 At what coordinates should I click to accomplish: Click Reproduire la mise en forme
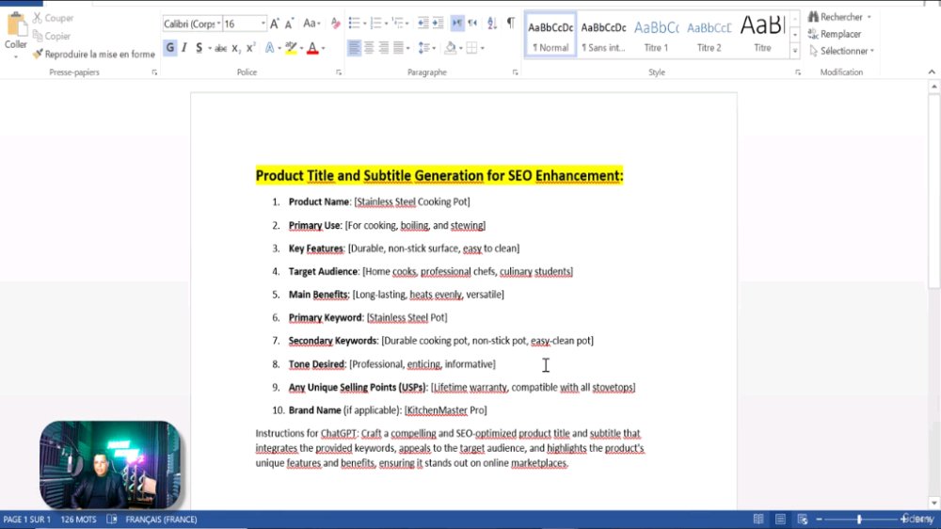(94, 54)
